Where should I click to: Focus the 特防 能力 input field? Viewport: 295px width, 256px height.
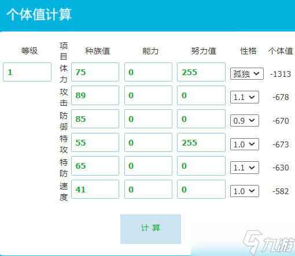(148, 166)
